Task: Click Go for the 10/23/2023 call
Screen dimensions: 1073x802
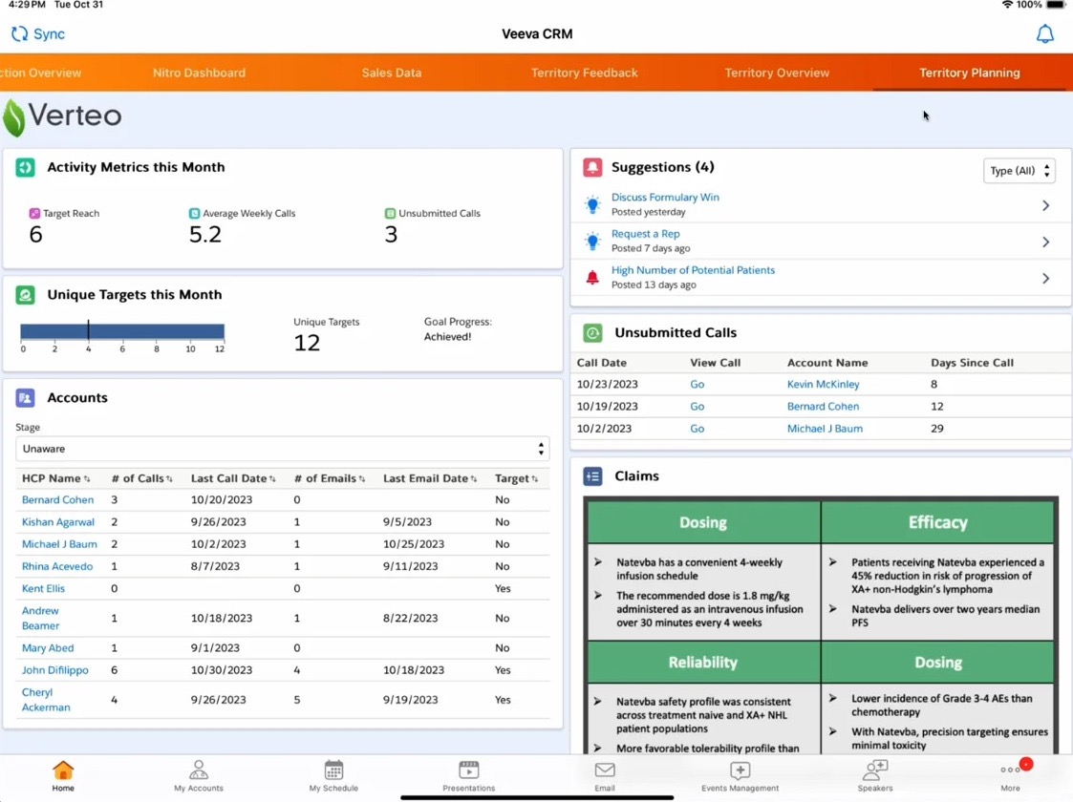Action: pos(697,384)
